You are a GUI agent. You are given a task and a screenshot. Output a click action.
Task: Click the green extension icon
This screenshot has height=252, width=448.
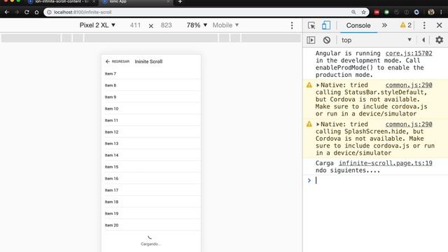[x=386, y=13]
